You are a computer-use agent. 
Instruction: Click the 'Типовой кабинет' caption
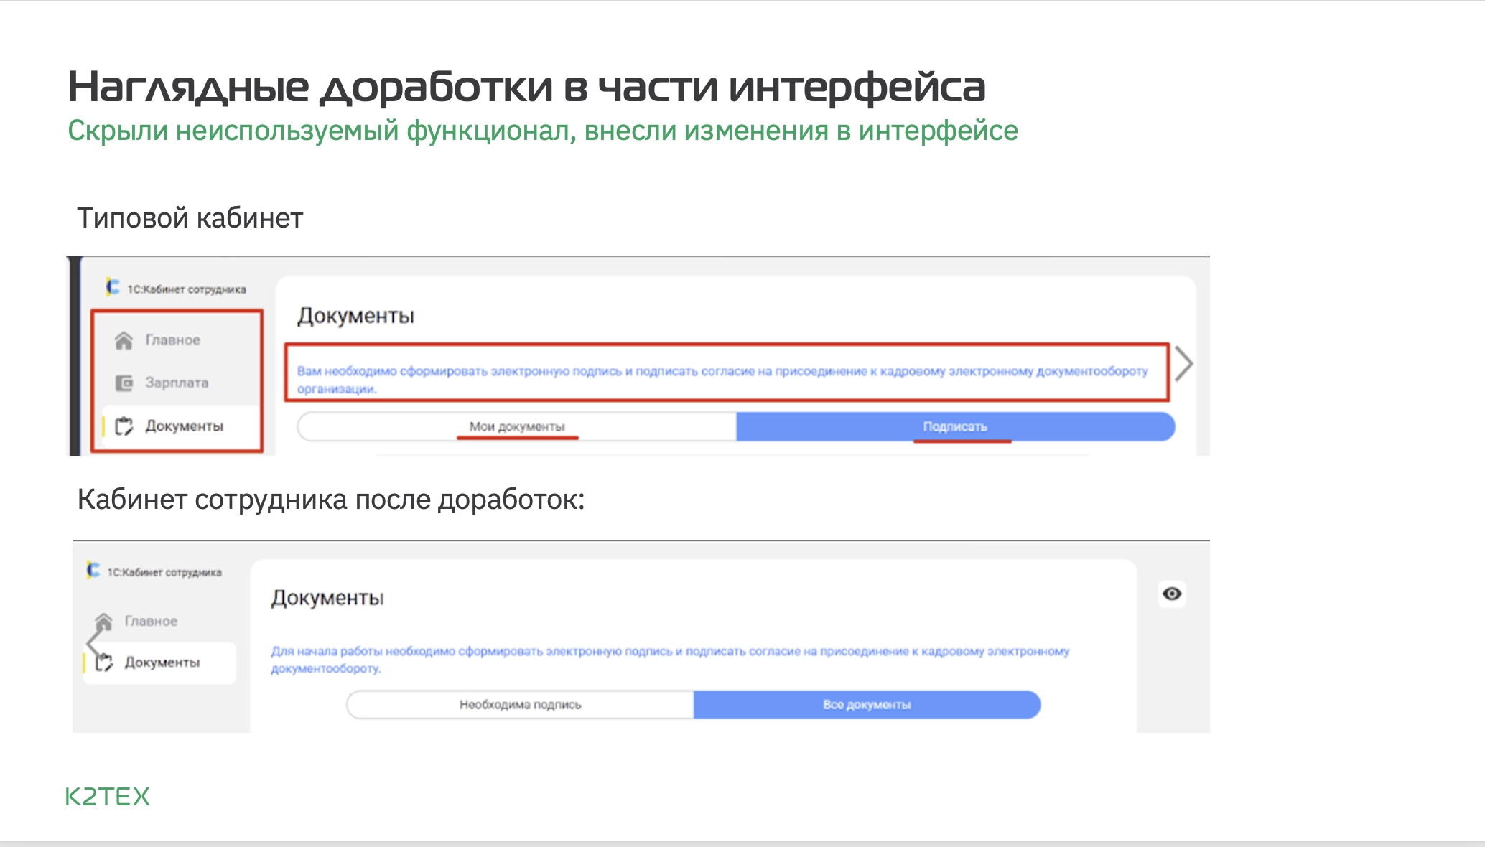point(190,218)
